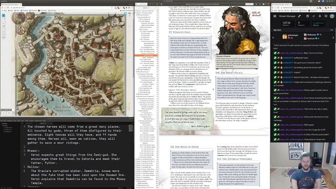Viewport: 336px width, 189px height.
Task: Click the 'E11. The Rock of Estor' heading
Action: pyautogui.click(x=184, y=147)
